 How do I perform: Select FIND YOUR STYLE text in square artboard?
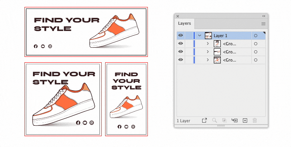pos(64,78)
